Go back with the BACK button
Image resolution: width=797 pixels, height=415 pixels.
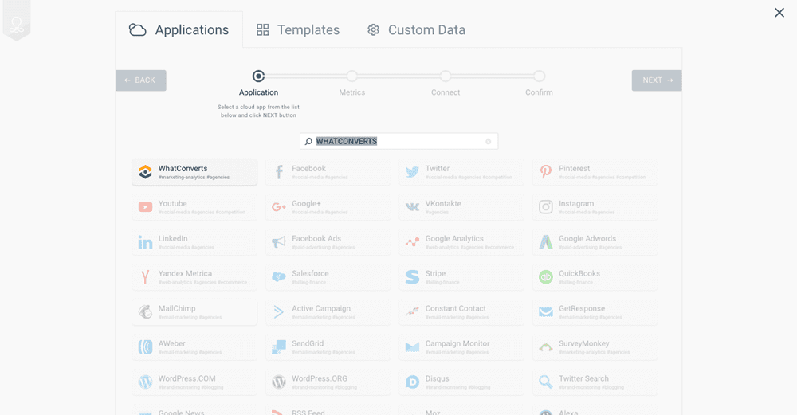pos(141,80)
